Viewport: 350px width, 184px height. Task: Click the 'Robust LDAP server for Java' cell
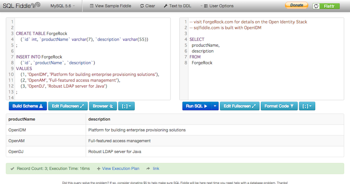pos(215,151)
